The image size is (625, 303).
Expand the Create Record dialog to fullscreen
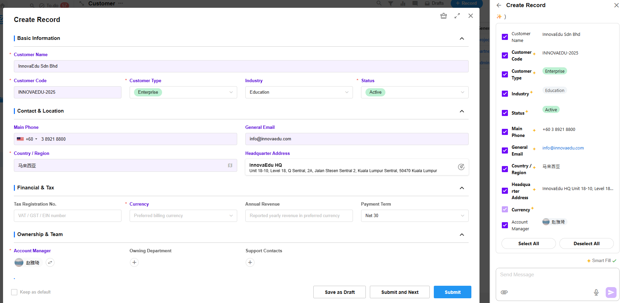click(x=457, y=16)
